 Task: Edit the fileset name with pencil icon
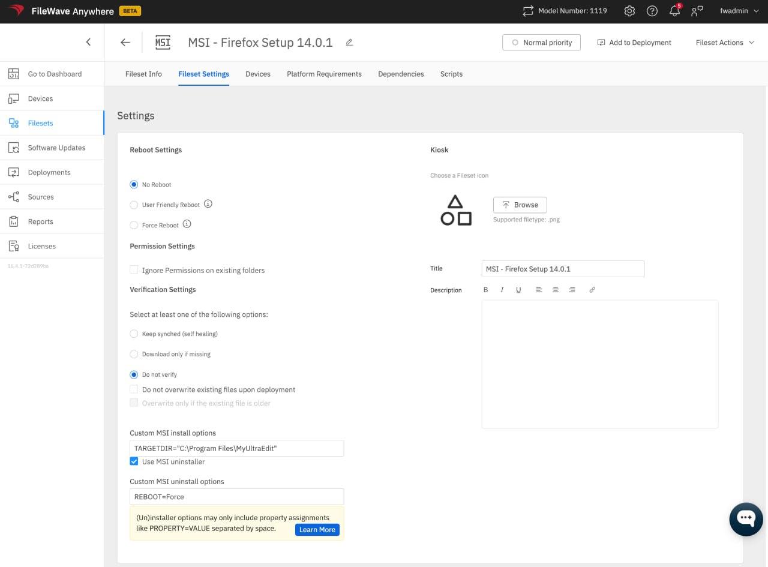pos(349,43)
